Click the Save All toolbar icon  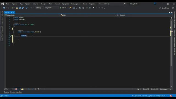point(23,8)
